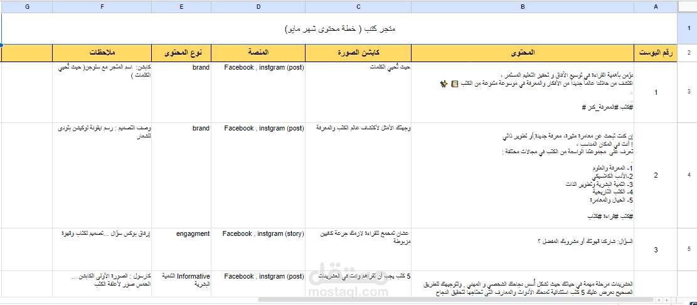Select column F header

(x=102, y=7)
